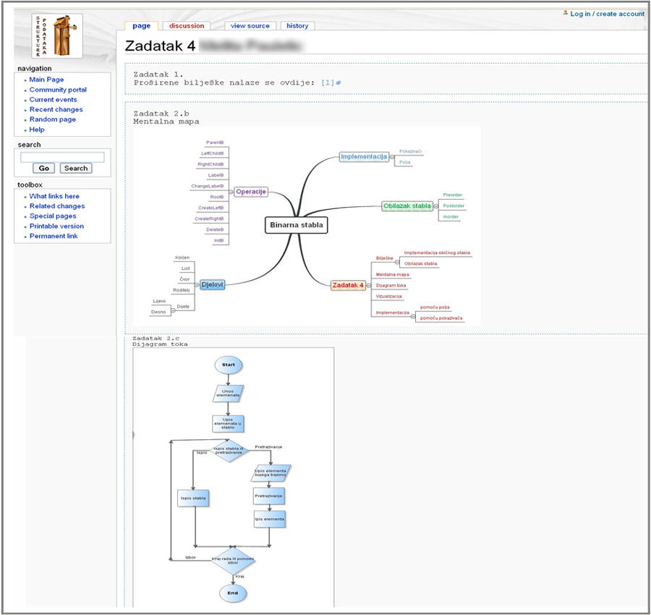Collapse the Bilješke sub-branch toggle
This screenshot has width=651, height=615.
397,262
